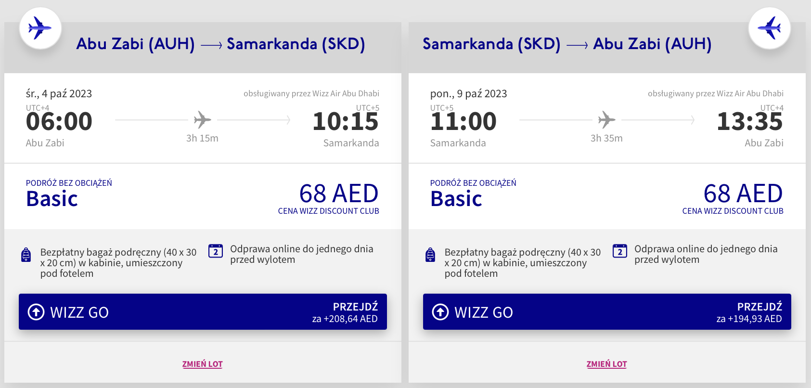Upgrade to WIZZ GO for +208,64 AED

(203, 312)
